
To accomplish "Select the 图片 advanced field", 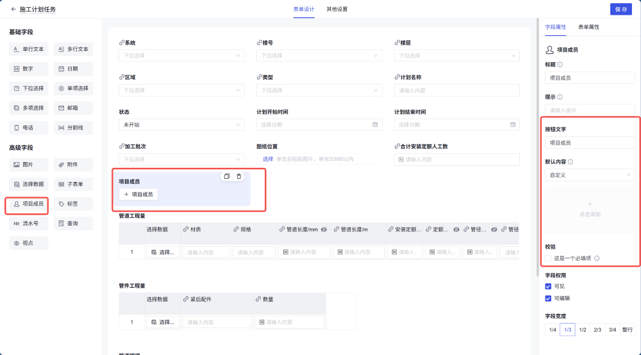I will [x=28, y=165].
